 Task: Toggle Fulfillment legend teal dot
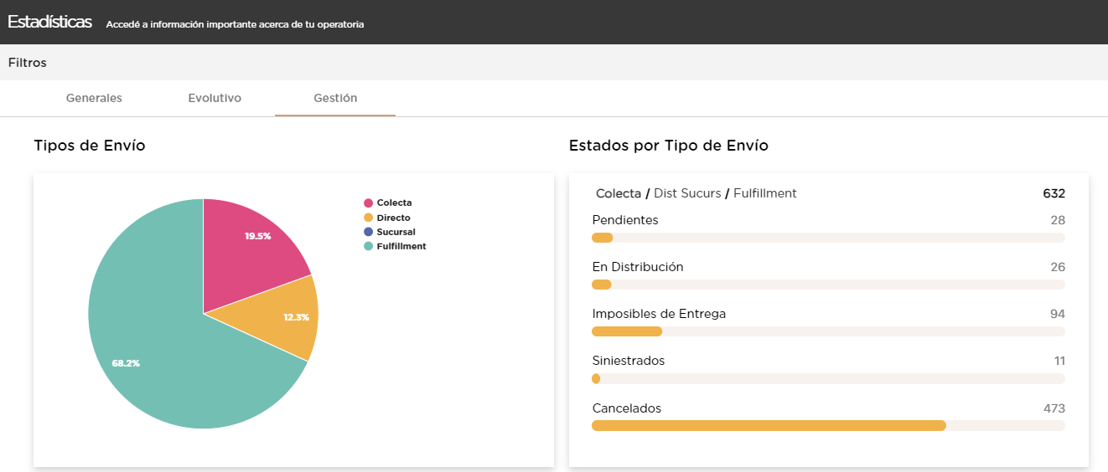point(368,246)
